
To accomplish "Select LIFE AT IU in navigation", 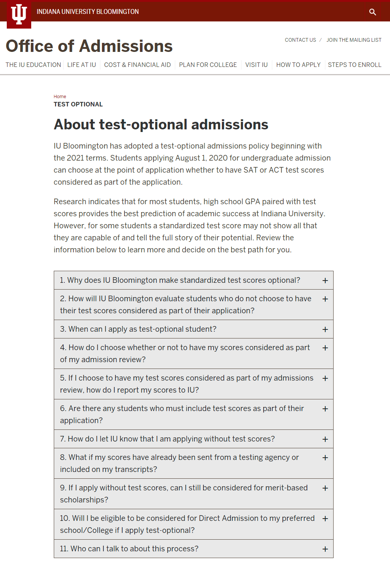I will pos(82,65).
